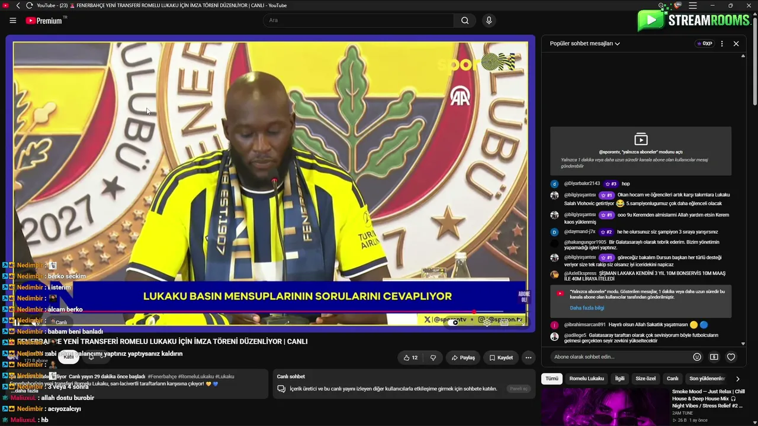Screen dimensions: 758x426
Task: Open the #Fenerbahçe hashtag link
Action: pos(161,376)
